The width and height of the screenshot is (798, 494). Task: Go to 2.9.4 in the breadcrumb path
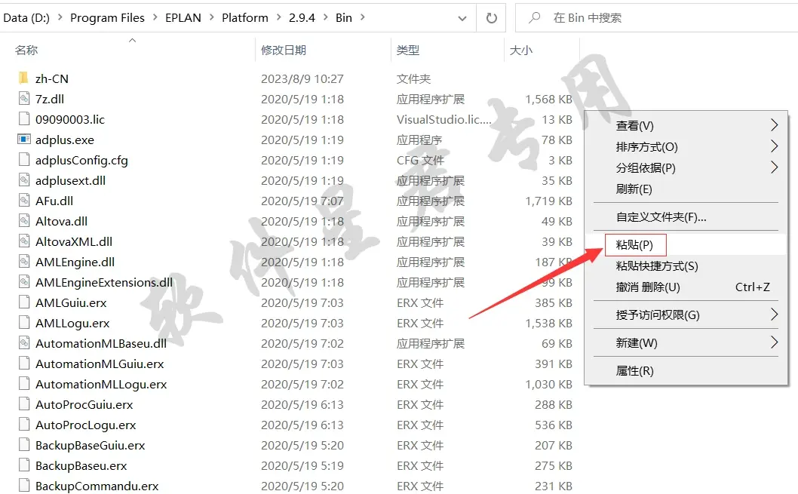[302, 18]
